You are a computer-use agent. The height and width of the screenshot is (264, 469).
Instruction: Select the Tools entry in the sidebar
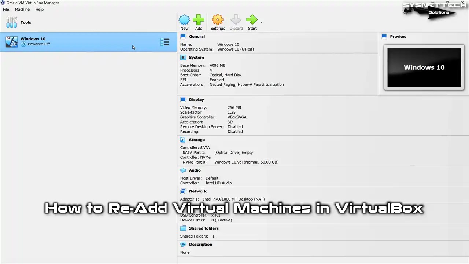pyautogui.click(x=26, y=22)
